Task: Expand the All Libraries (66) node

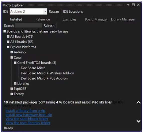Action: [x=8, y=42]
